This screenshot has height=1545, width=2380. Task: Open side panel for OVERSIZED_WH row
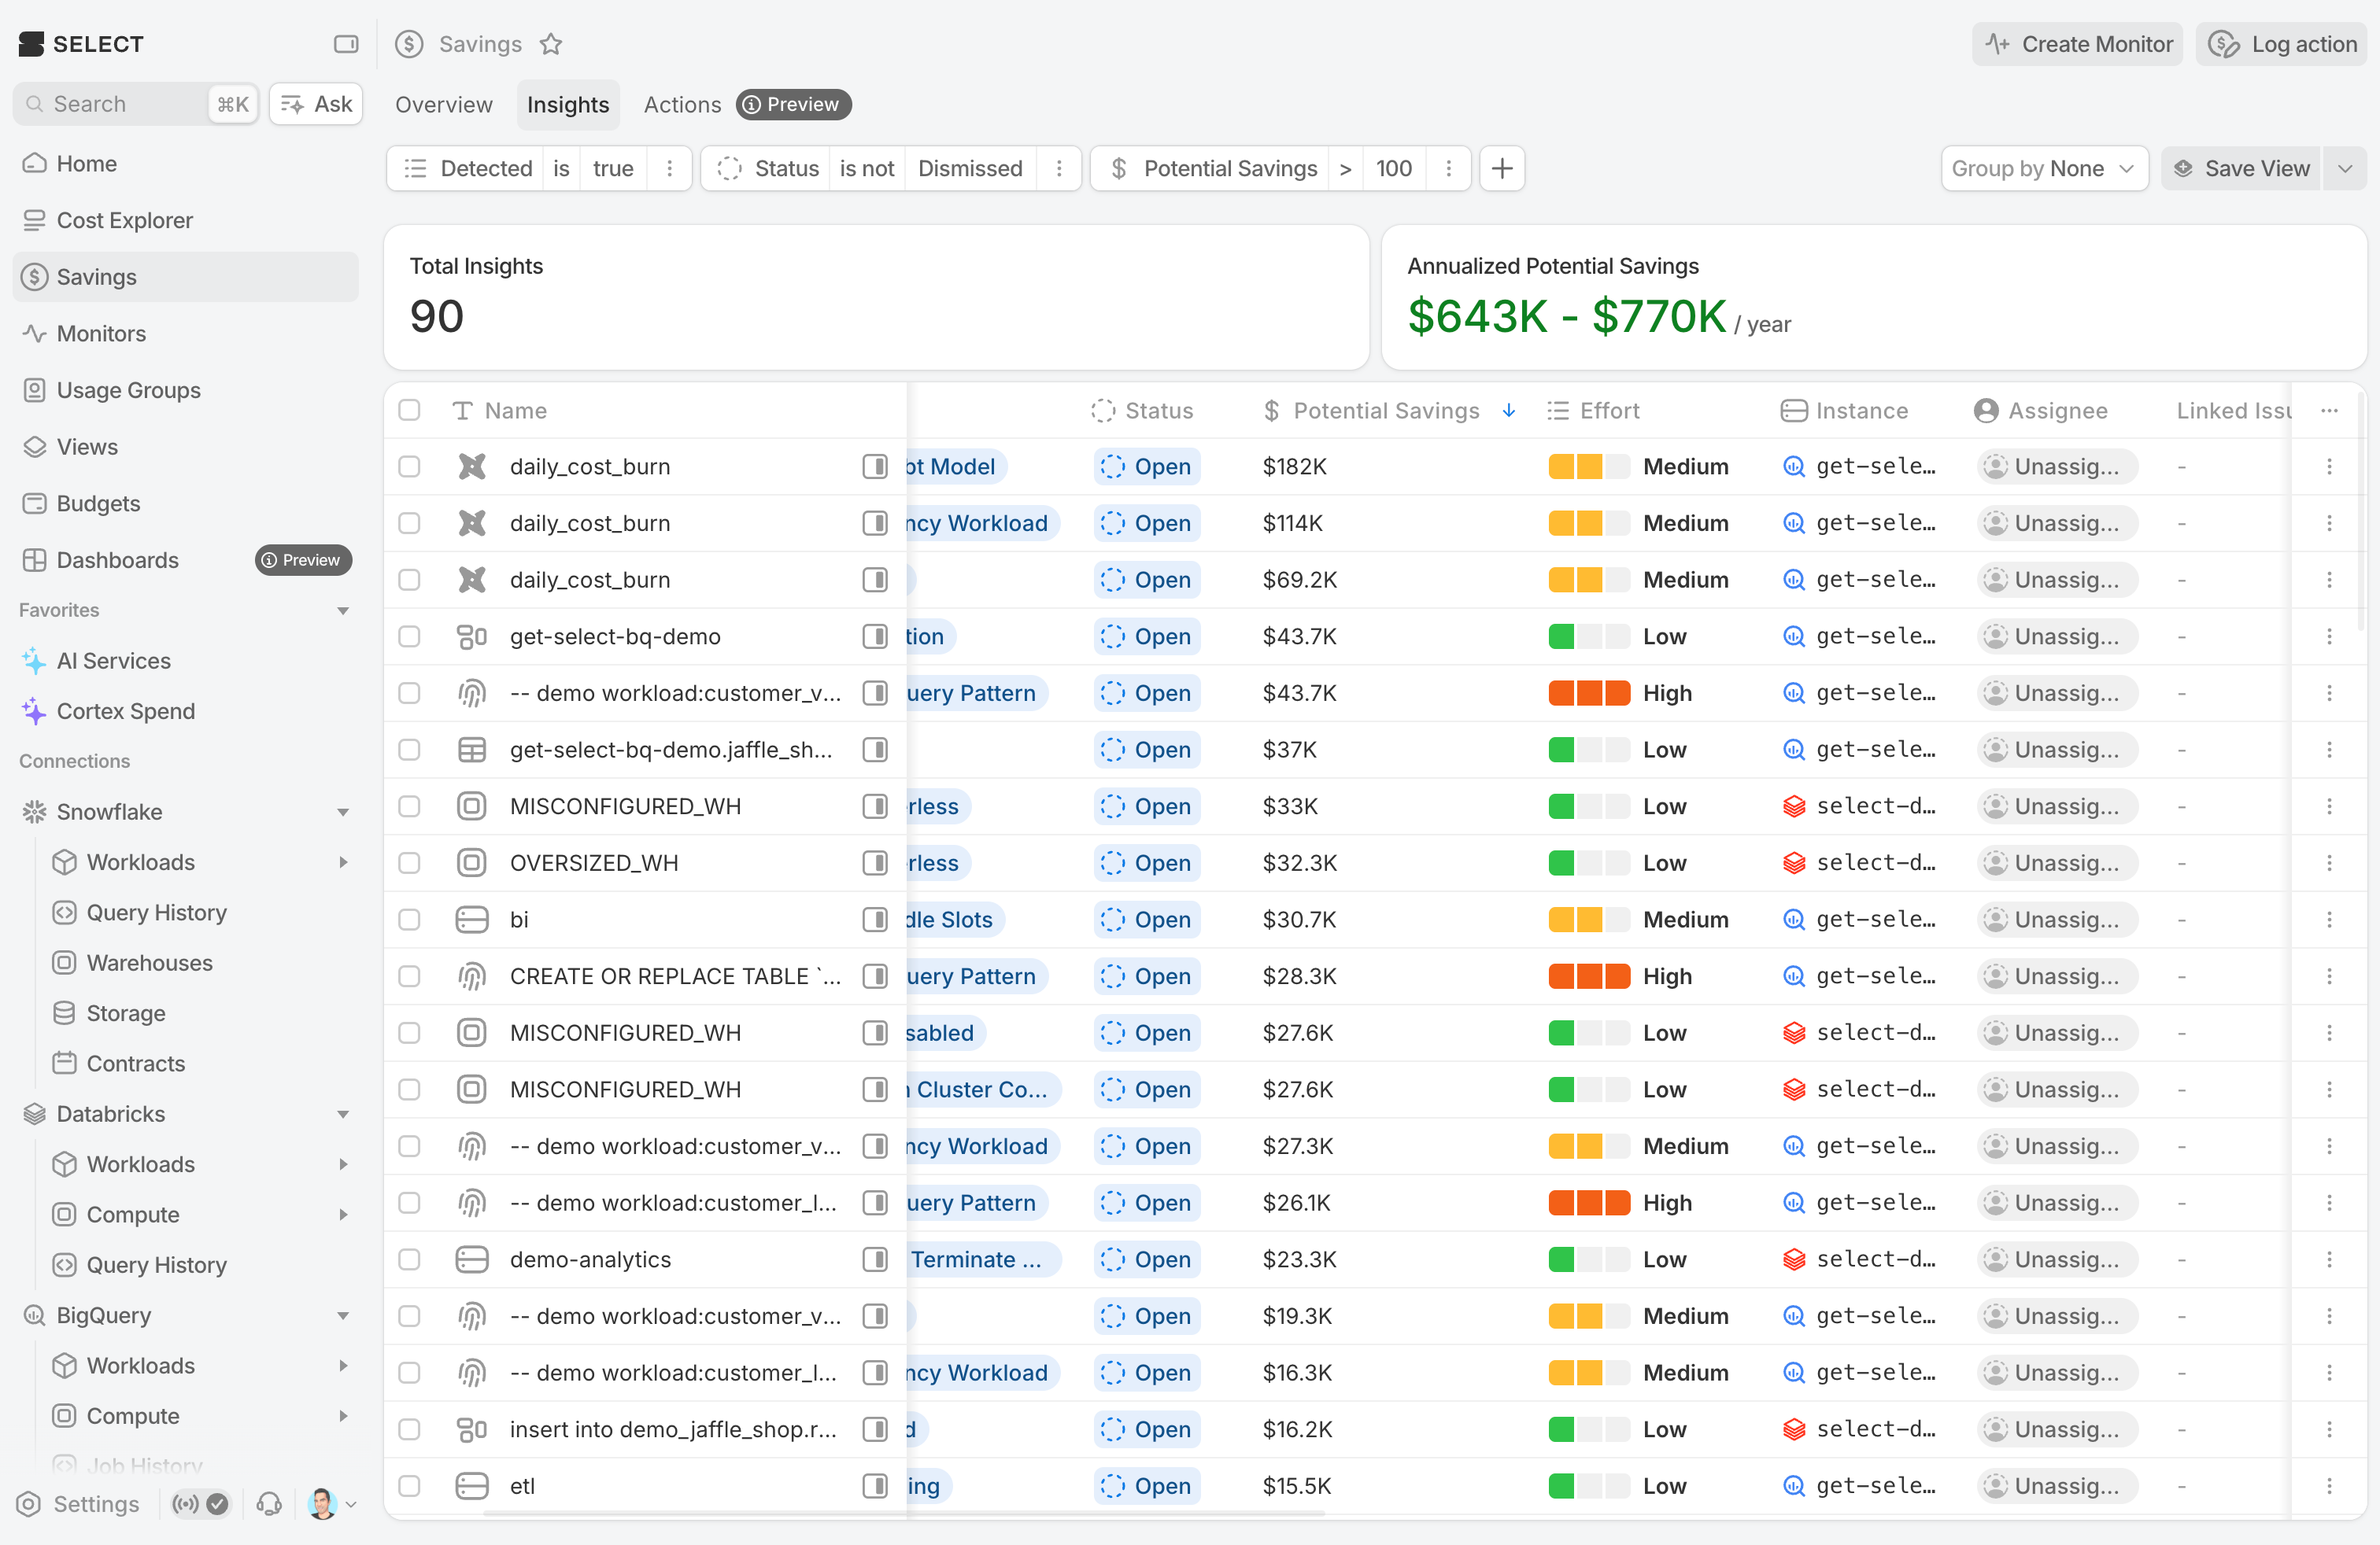(x=875, y=862)
